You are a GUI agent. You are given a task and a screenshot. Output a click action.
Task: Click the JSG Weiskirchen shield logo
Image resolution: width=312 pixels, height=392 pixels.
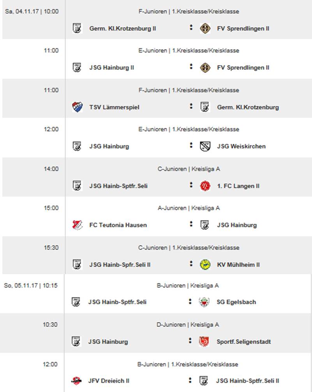point(205,146)
